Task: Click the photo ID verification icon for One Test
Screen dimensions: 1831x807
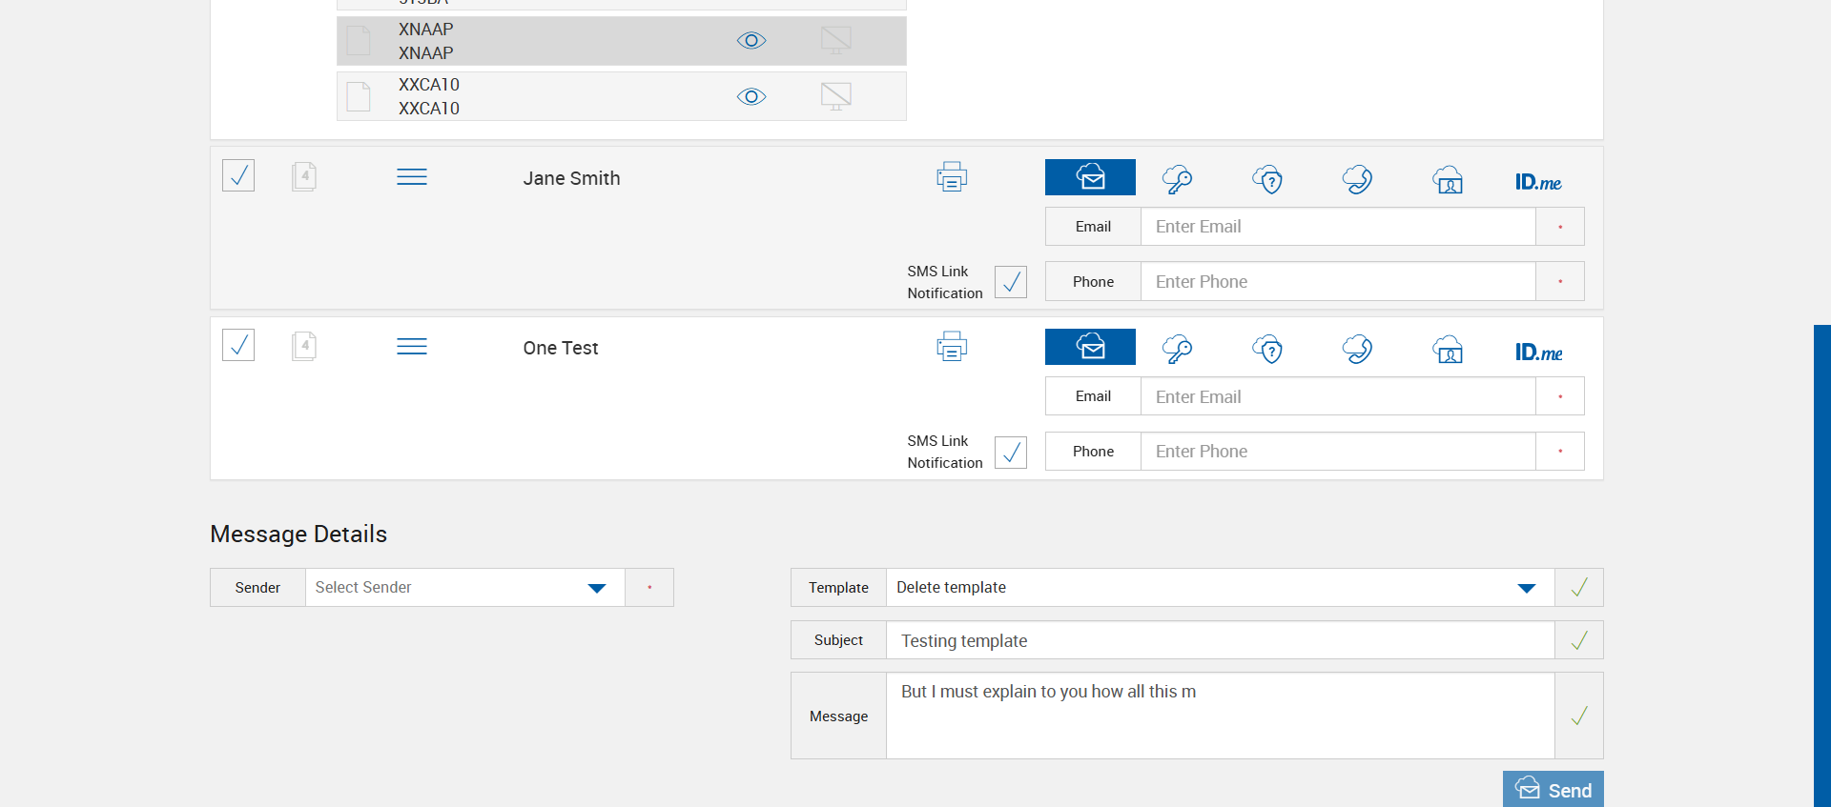Action: (1447, 350)
